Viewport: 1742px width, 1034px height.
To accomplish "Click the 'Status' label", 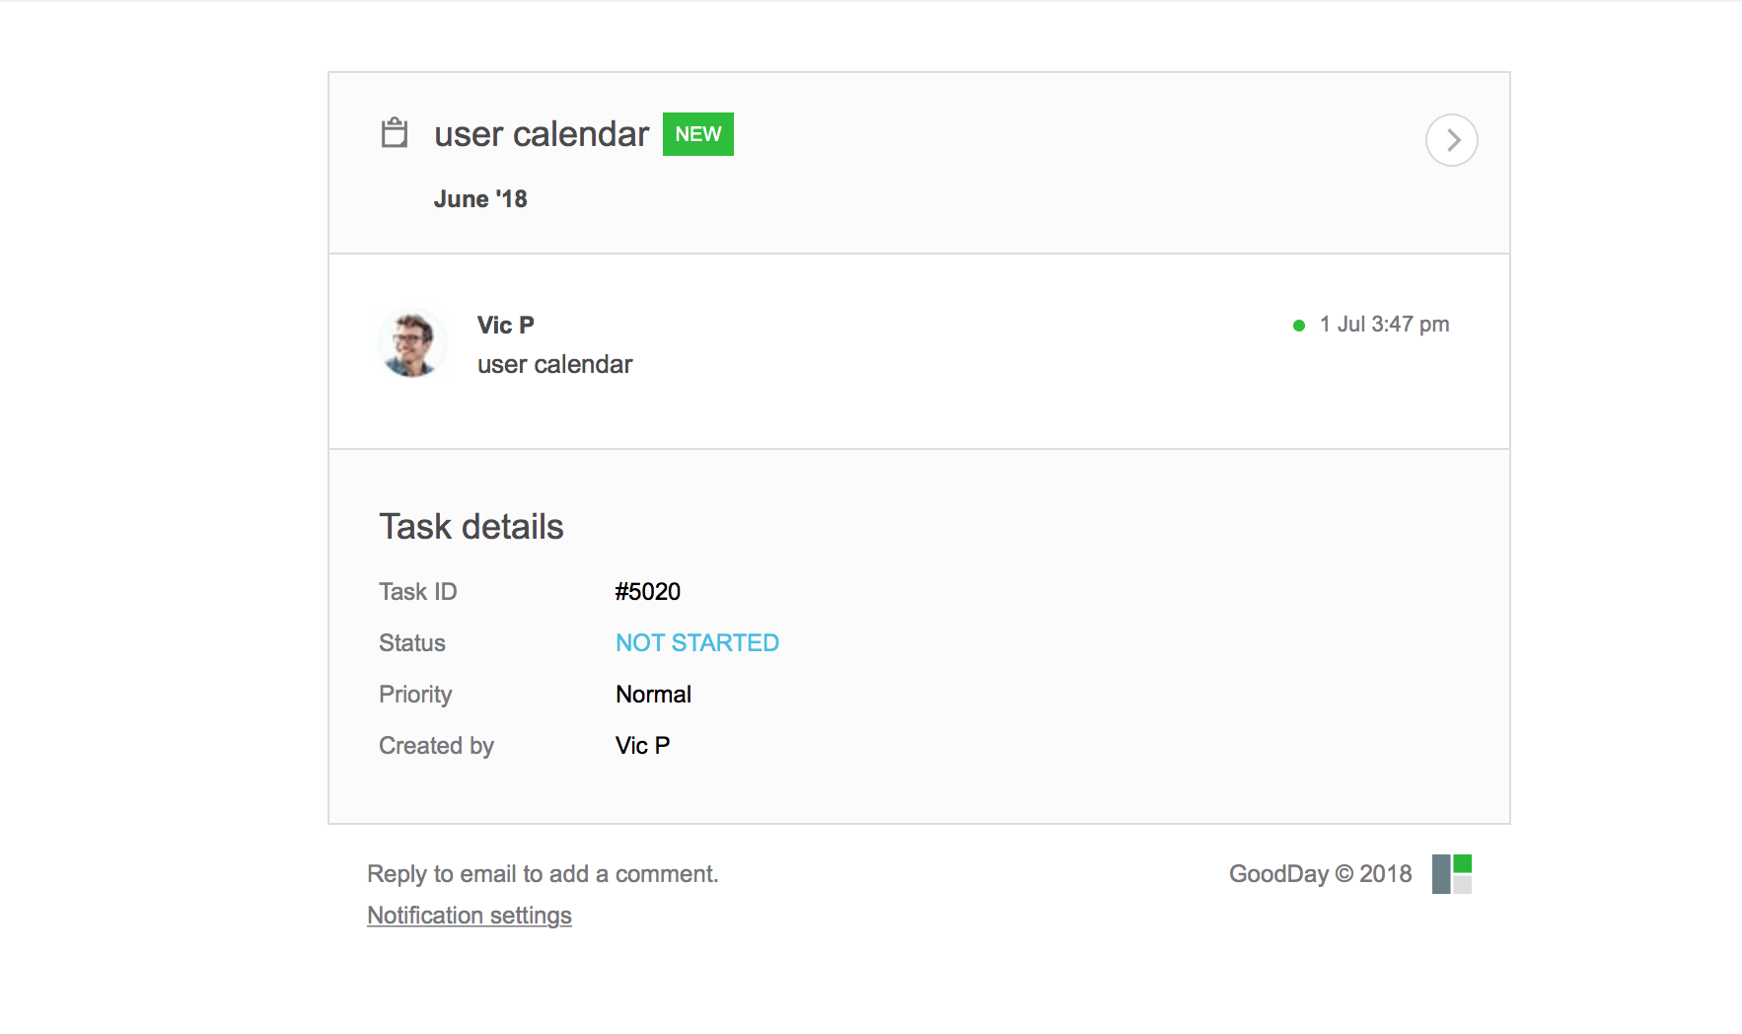I will [412, 643].
